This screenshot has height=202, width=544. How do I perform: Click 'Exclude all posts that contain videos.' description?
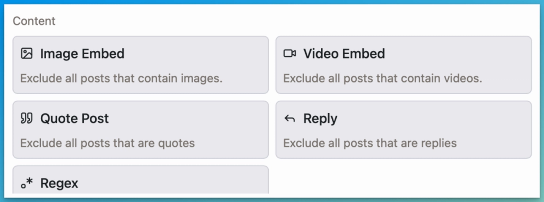(x=382, y=79)
